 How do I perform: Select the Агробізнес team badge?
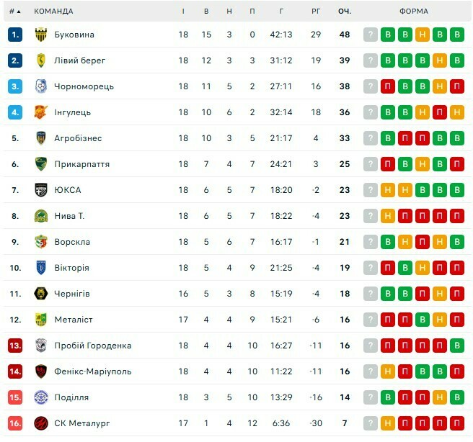(x=41, y=138)
